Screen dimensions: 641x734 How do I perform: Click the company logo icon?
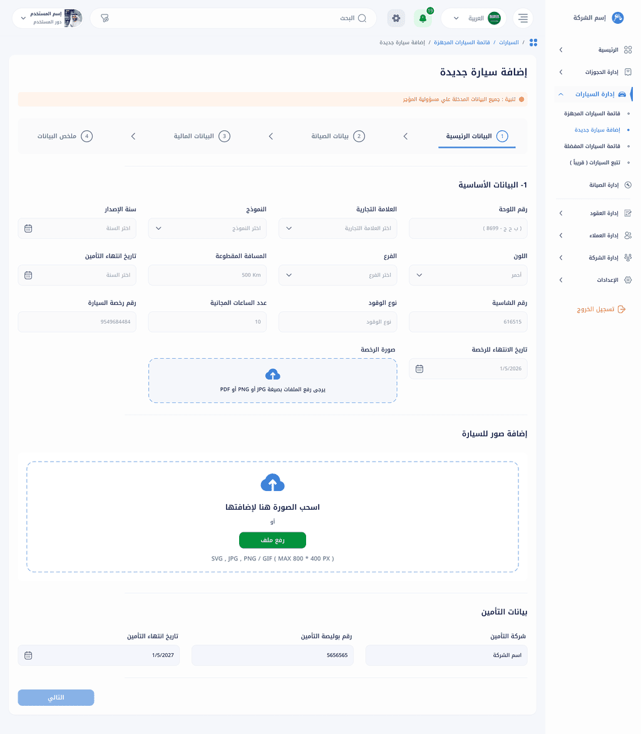click(618, 18)
